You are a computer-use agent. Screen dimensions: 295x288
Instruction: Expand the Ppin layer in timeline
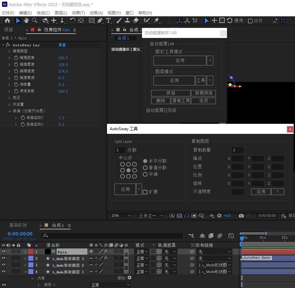pyautogui.click(x=25, y=252)
